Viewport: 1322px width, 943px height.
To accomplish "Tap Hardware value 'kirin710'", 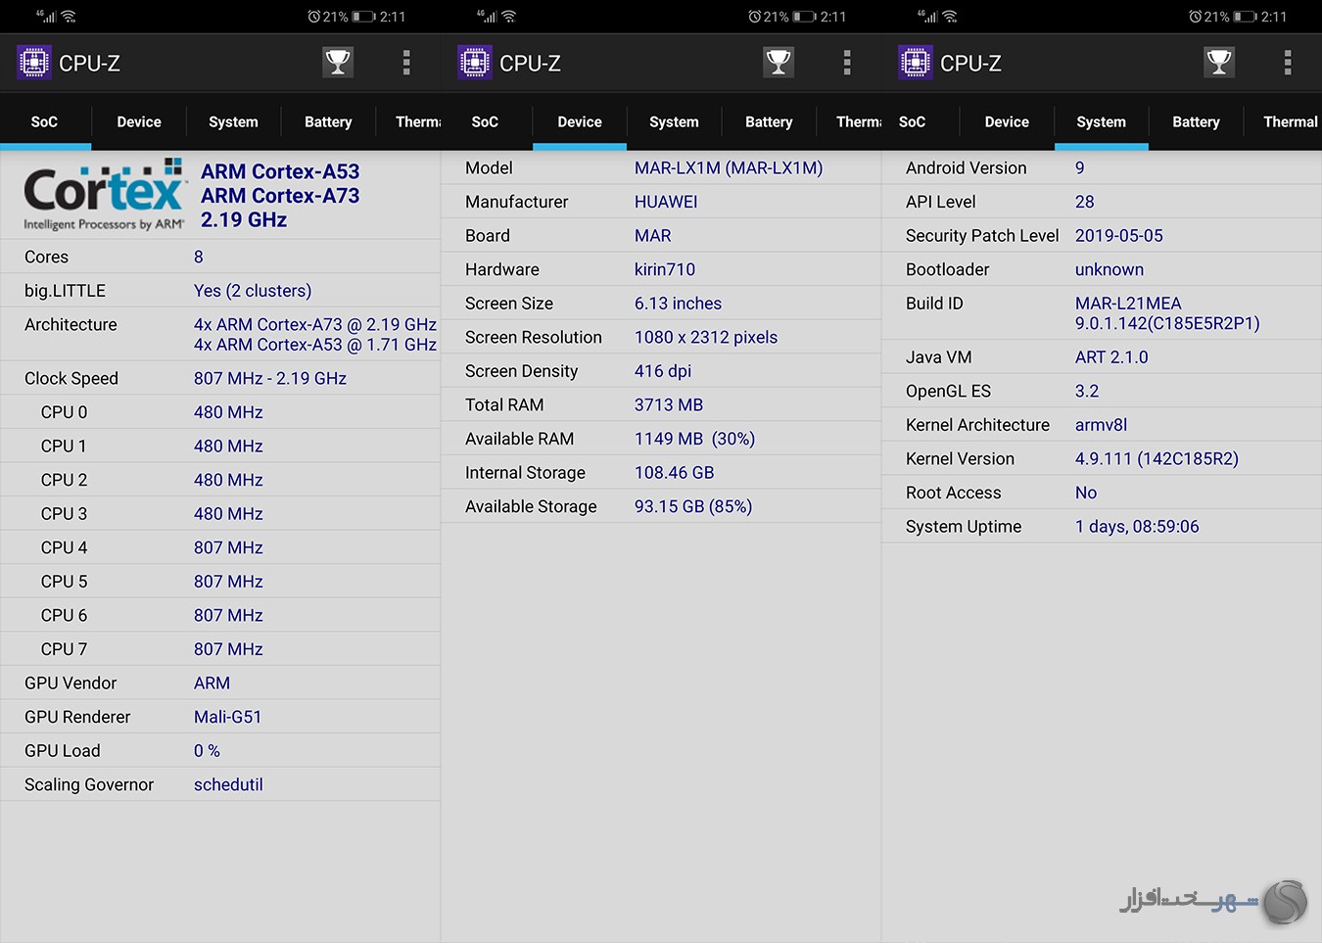I will (x=665, y=269).
